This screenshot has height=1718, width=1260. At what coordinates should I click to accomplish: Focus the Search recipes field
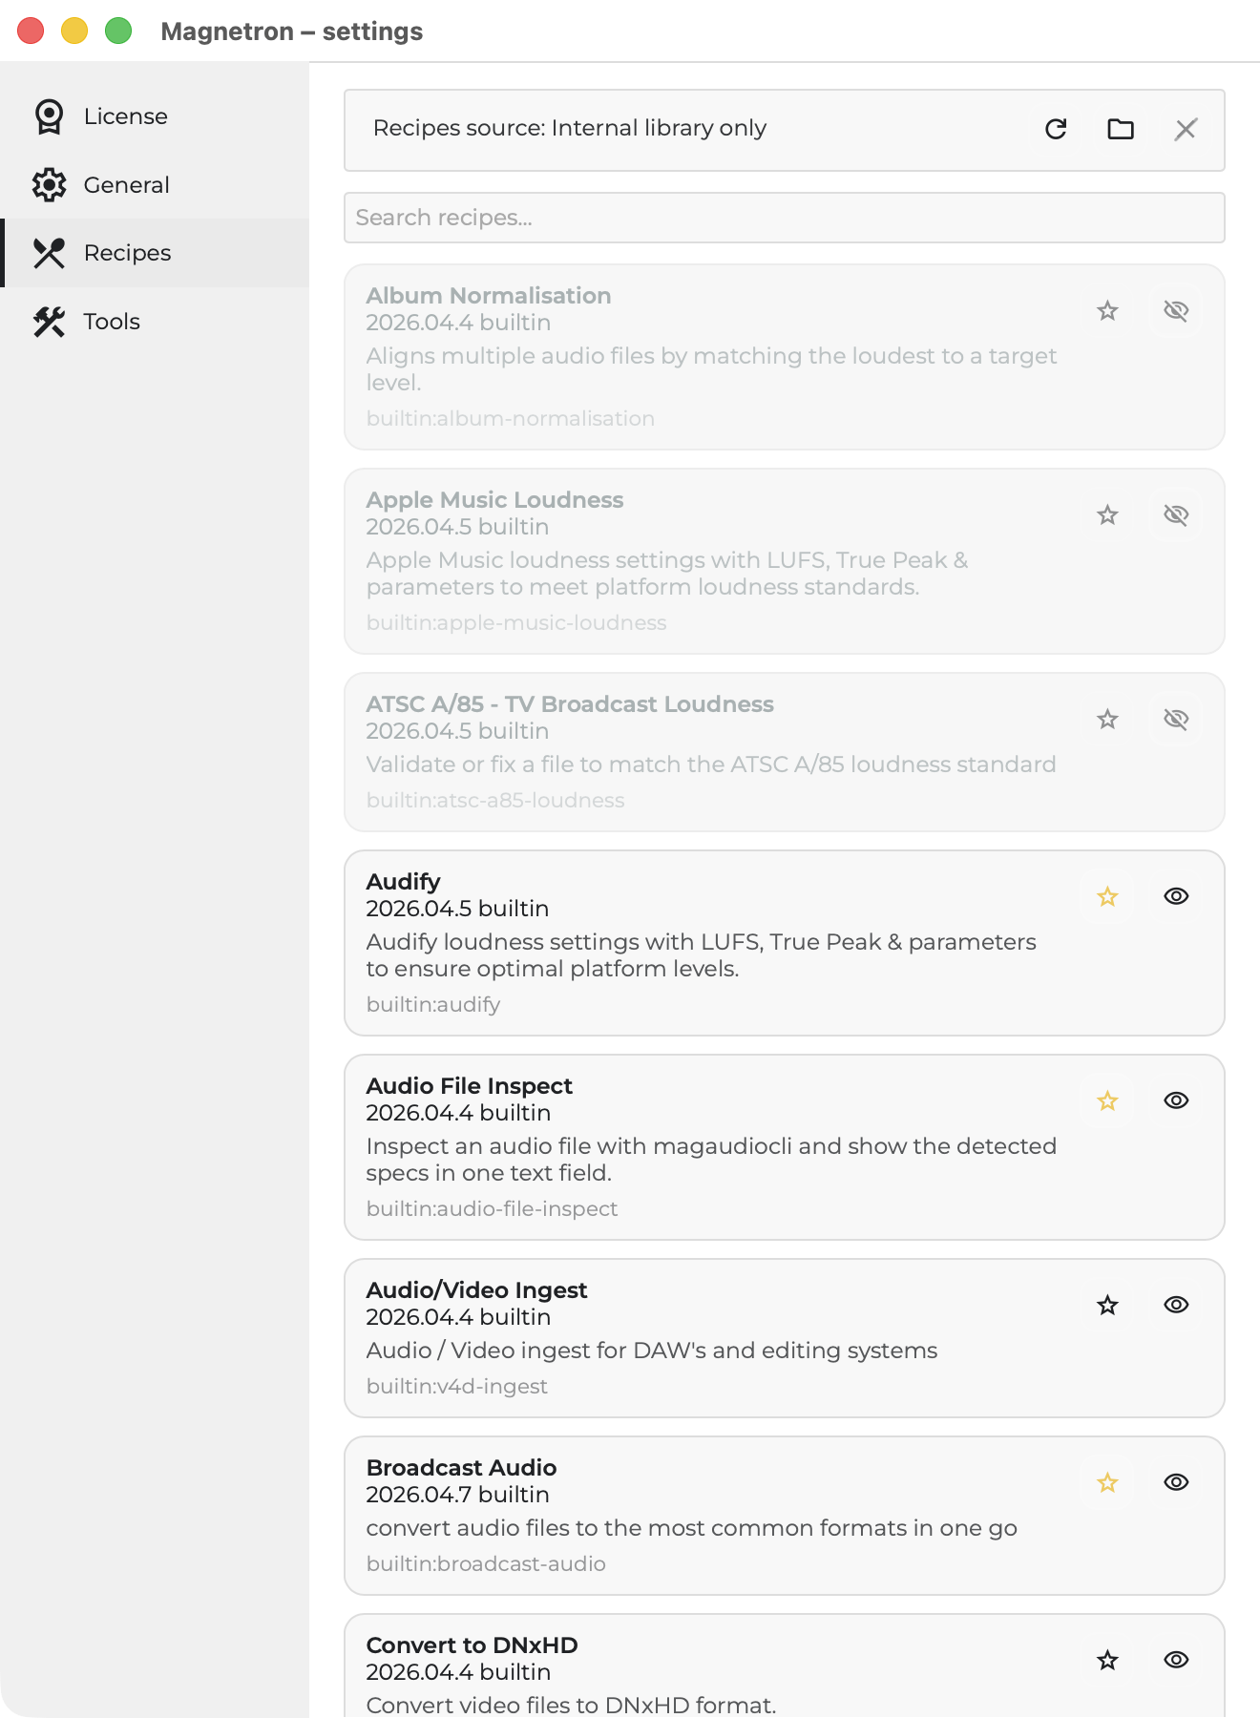click(784, 218)
